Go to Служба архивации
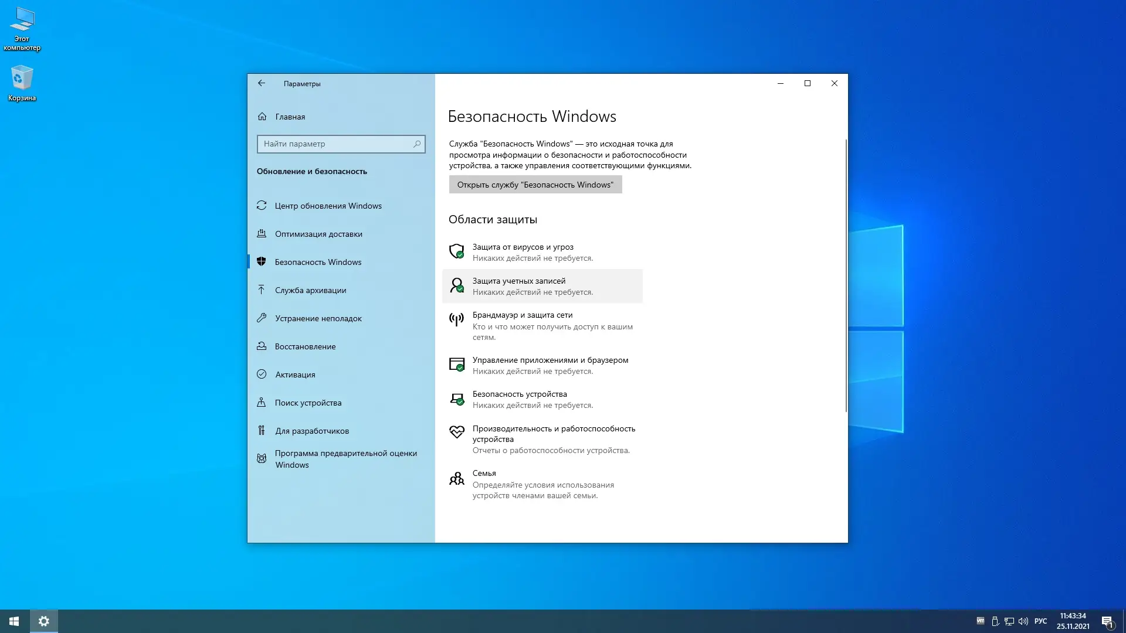The height and width of the screenshot is (633, 1126). pos(310,290)
